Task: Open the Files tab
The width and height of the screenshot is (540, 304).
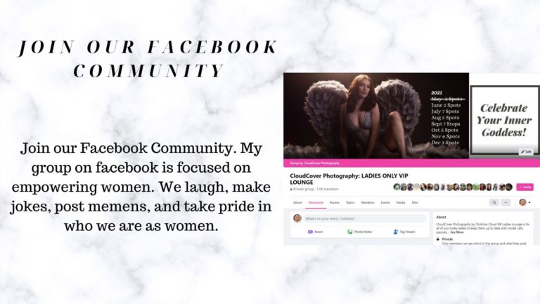Action: click(x=415, y=203)
